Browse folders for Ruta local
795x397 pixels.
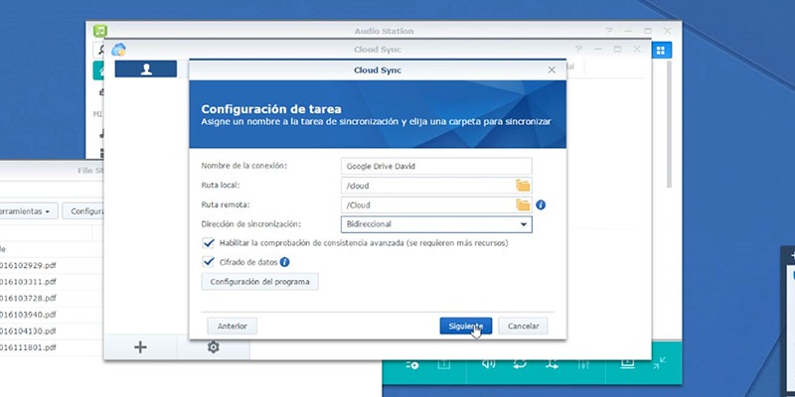tap(523, 186)
